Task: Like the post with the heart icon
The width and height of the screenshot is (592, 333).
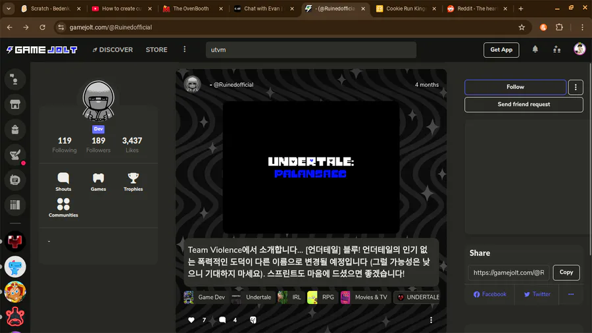Action: tap(191, 320)
